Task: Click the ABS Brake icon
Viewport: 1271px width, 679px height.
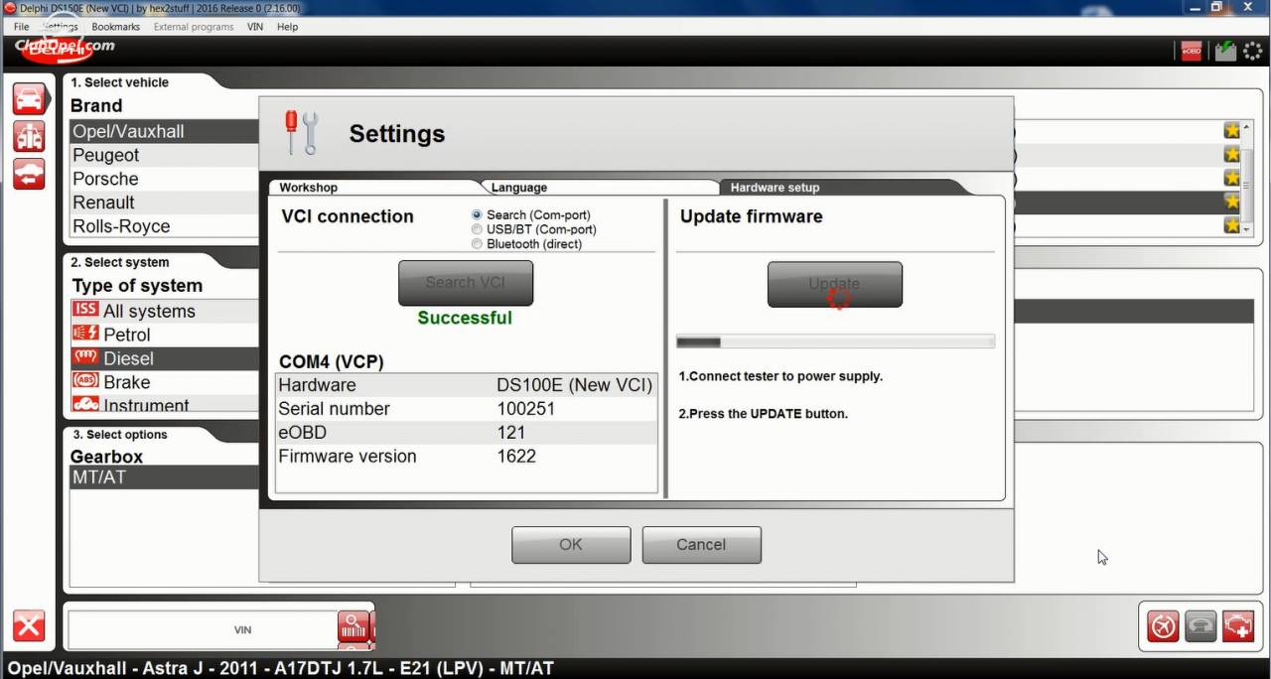Action: click(85, 381)
